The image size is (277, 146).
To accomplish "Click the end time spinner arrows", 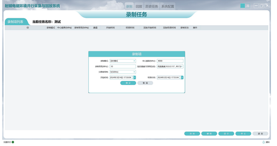I will pos(180,77).
